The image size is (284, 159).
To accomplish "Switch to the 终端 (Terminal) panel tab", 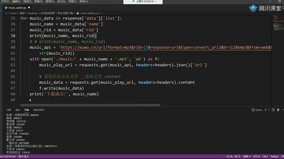I will 27,110.
